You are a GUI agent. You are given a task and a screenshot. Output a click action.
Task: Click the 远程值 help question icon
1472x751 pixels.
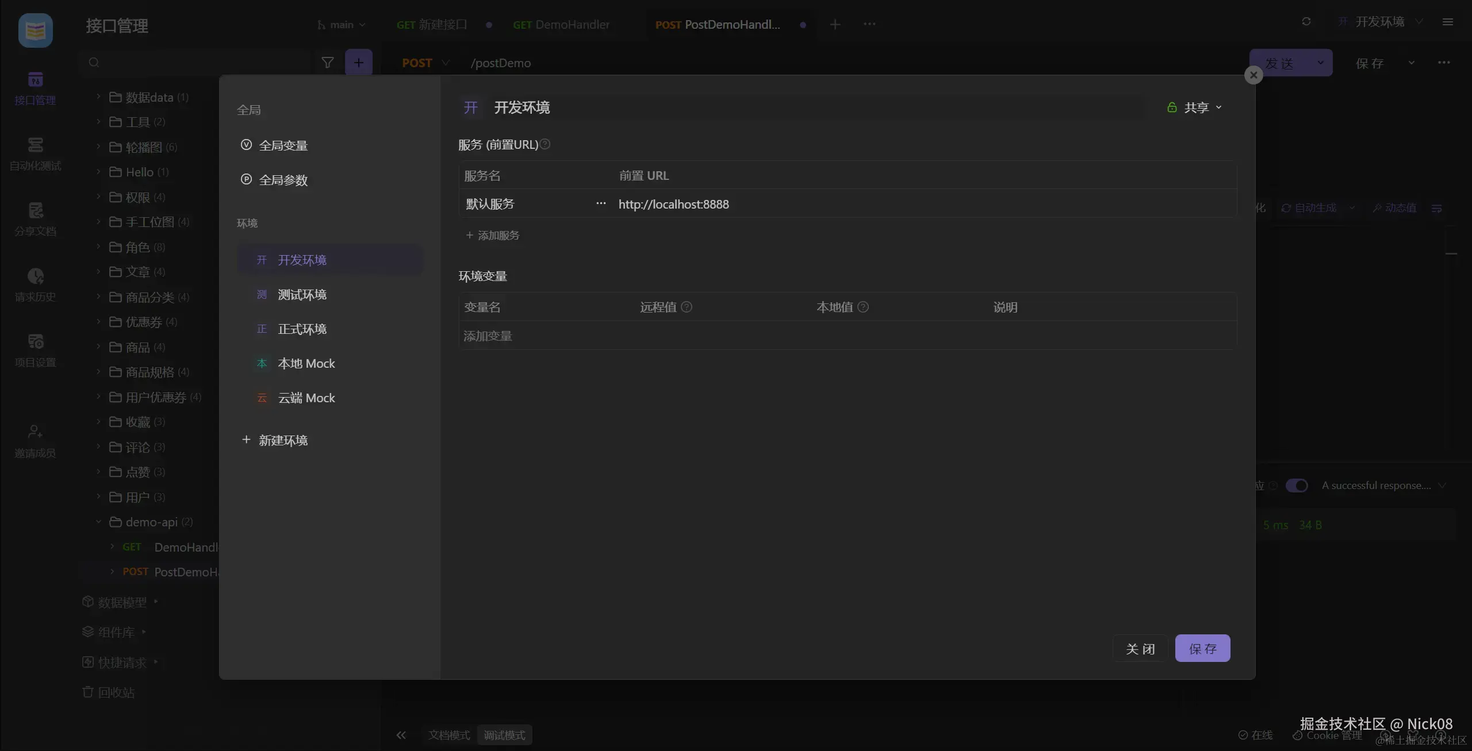point(687,307)
